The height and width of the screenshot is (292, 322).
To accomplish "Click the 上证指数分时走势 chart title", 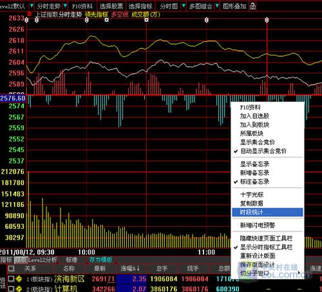I will coord(58,15).
